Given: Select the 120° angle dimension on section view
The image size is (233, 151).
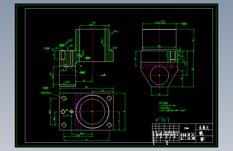Looking at the screenshot, I should click(x=71, y=45).
